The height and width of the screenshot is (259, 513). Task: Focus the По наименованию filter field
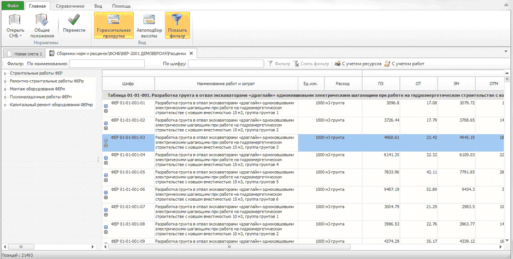tap(107, 64)
